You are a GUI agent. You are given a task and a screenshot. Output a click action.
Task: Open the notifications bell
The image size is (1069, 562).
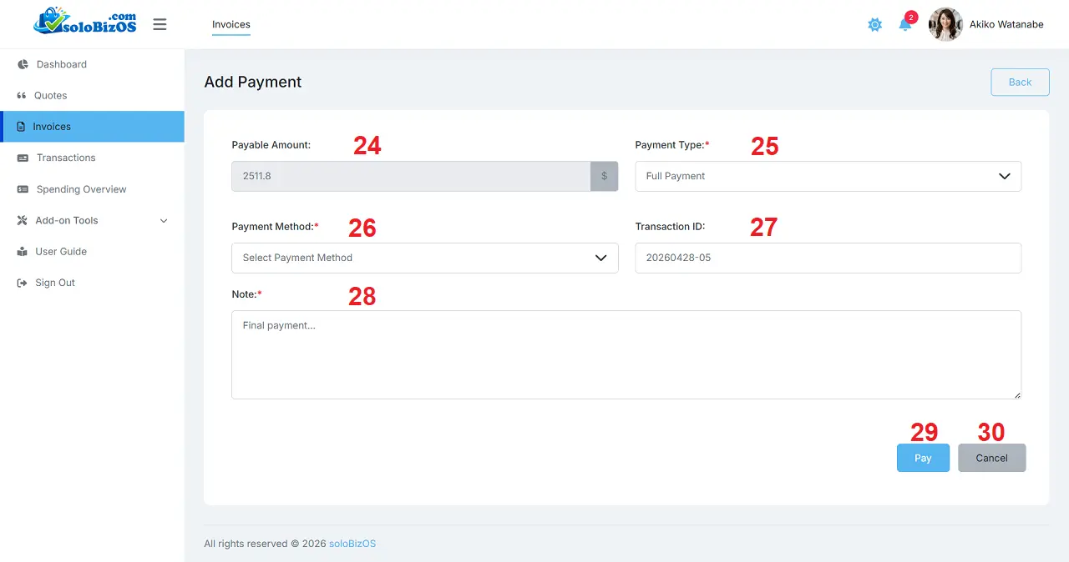coord(905,24)
